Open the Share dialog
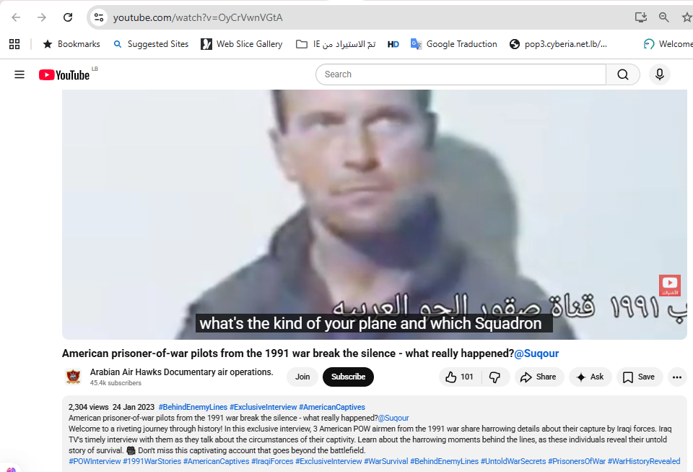The image size is (693, 472). (x=539, y=377)
